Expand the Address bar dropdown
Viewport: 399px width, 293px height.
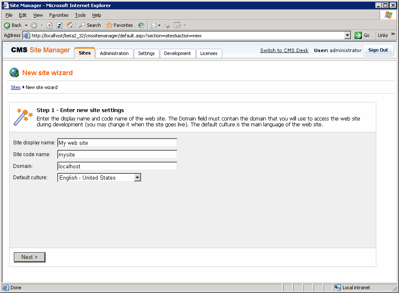(x=348, y=35)
